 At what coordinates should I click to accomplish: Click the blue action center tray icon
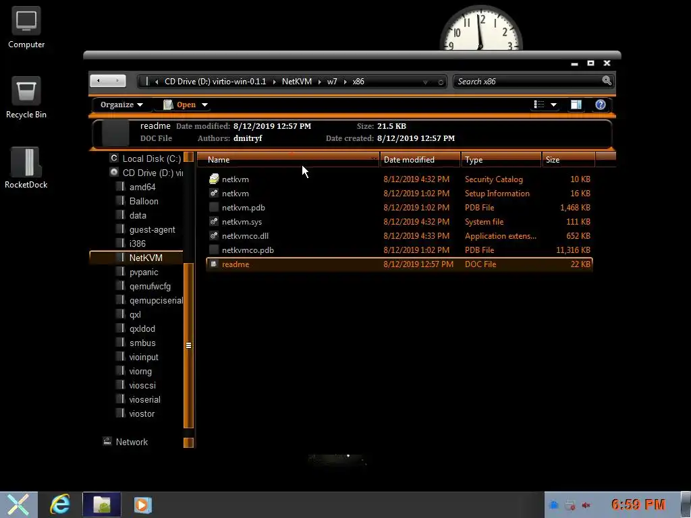554,505
